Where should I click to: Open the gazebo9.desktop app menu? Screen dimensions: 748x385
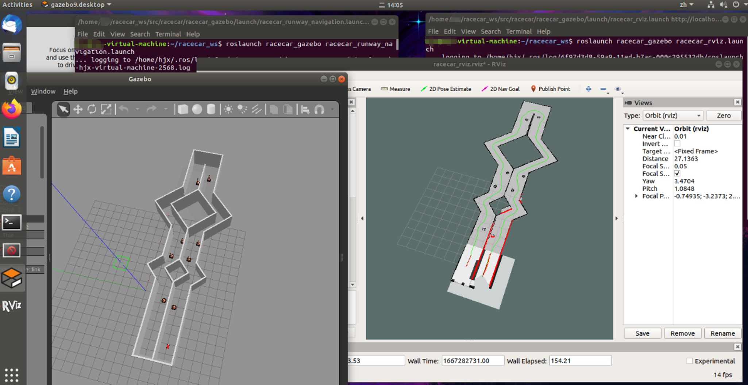(76, 5)
